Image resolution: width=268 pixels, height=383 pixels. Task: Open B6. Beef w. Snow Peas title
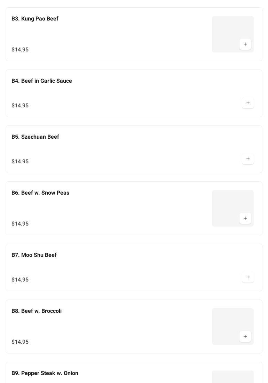(40, 193)
